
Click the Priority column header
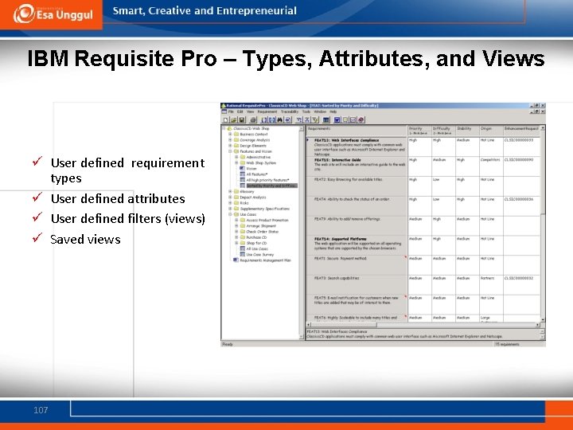419,131
